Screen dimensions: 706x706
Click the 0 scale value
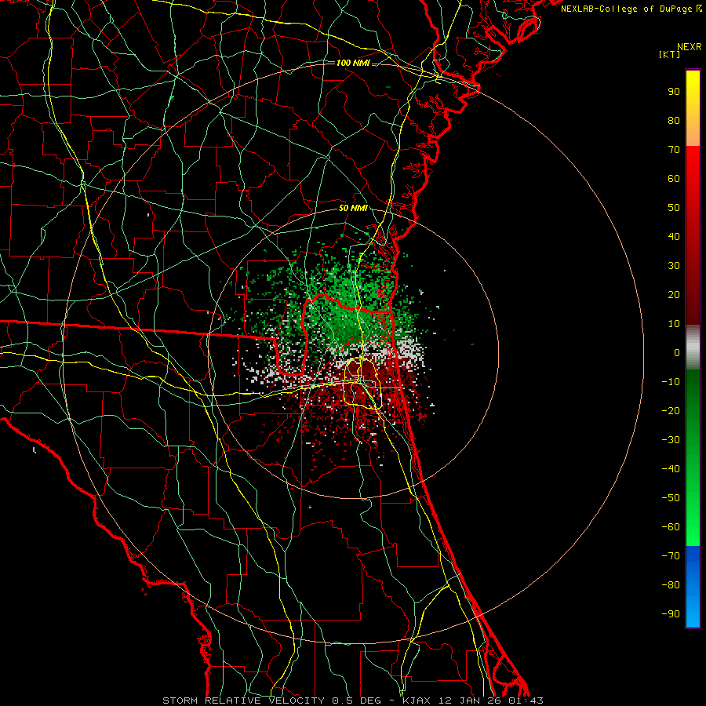(677, 353)
